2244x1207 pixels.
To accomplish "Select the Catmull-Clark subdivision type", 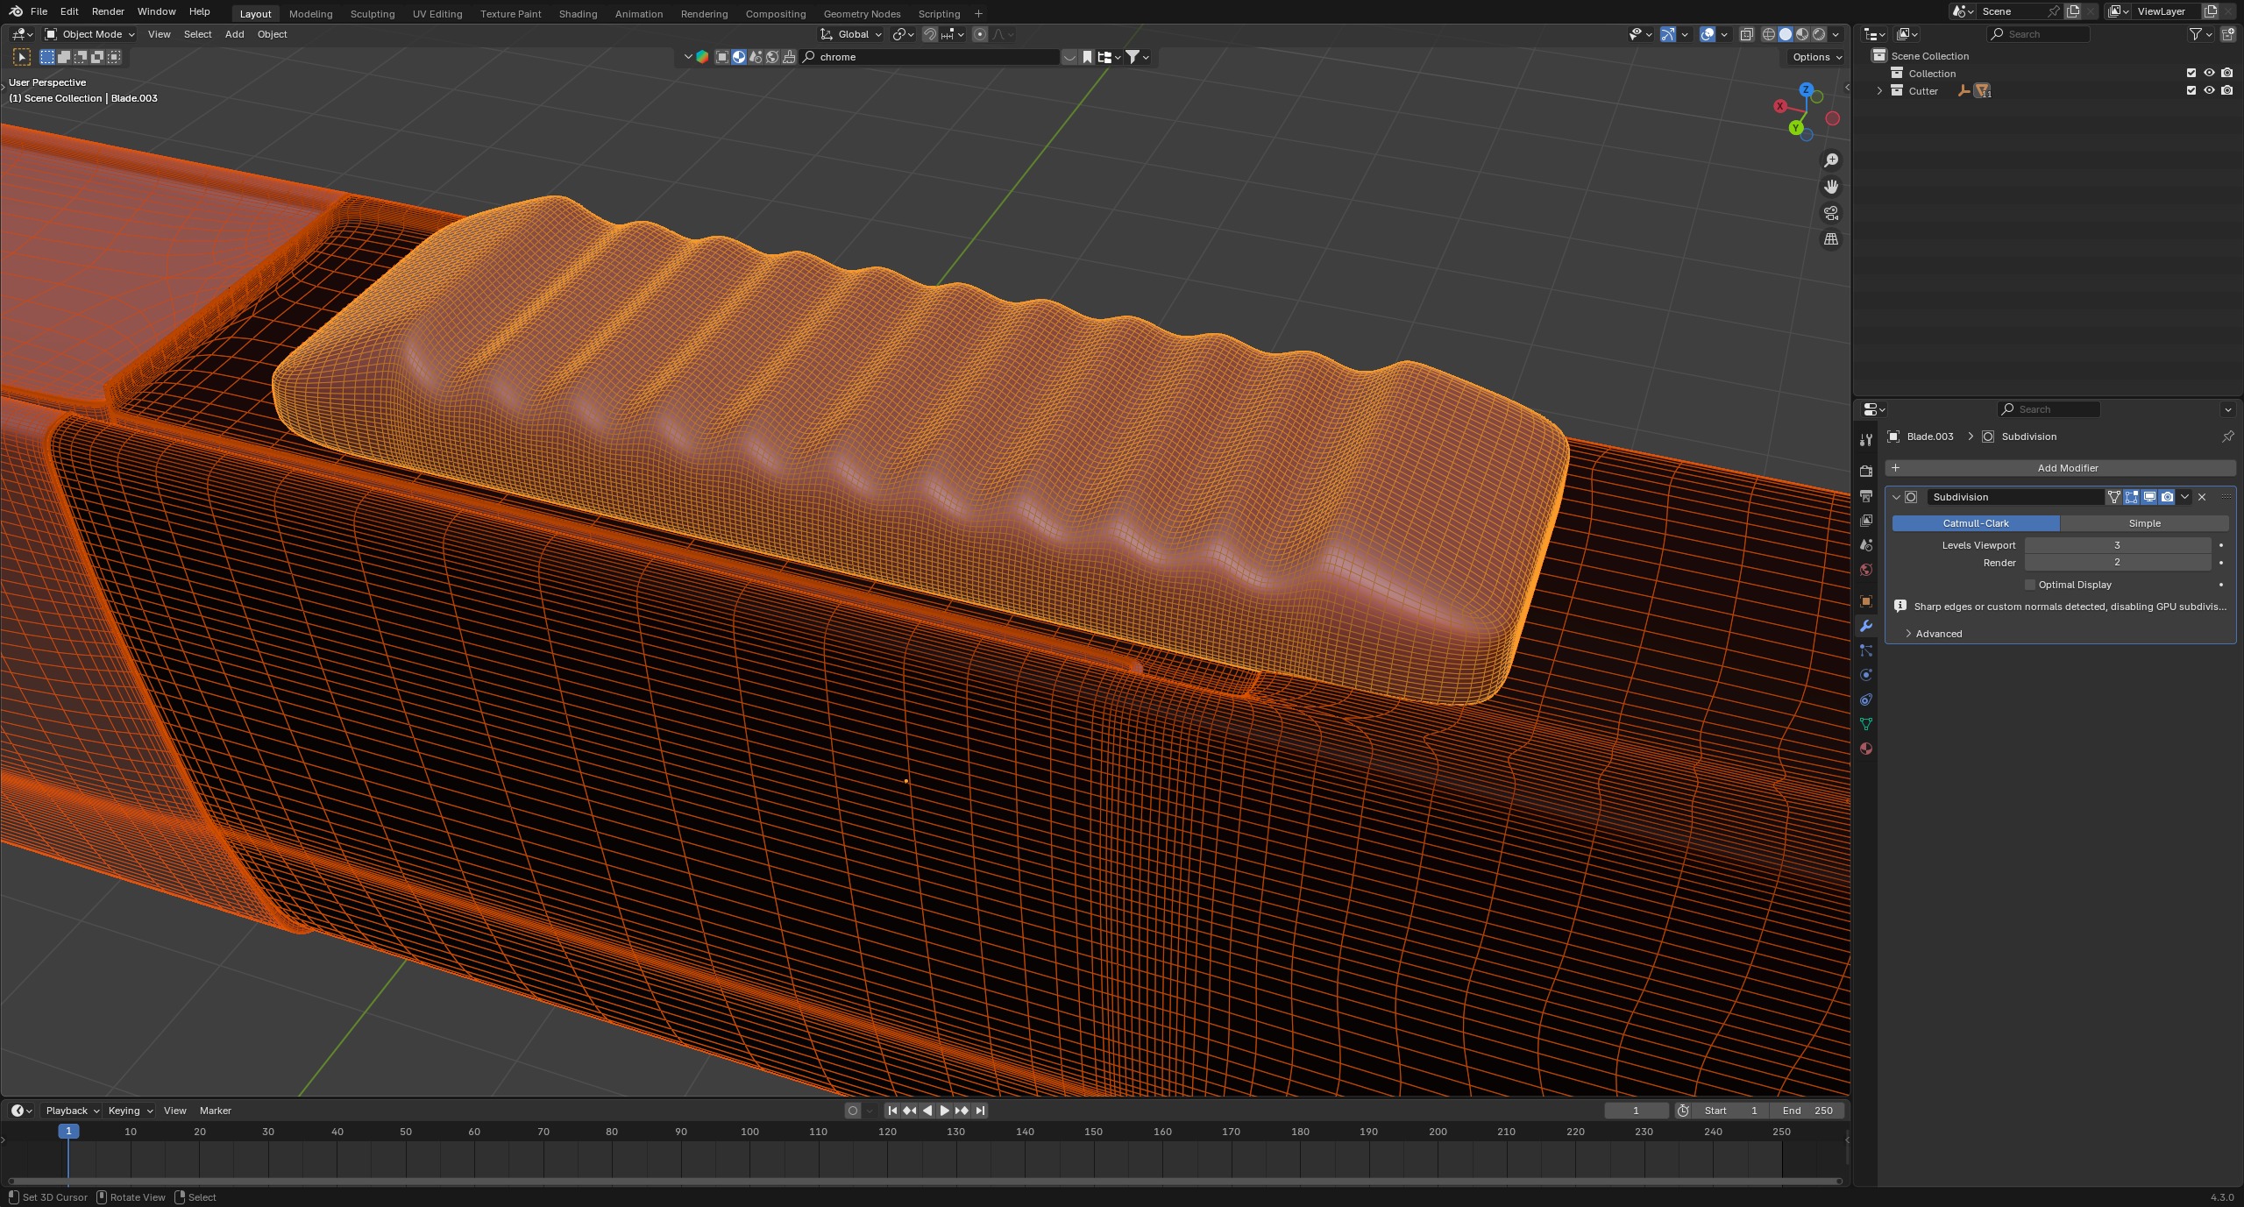I will [1976, 523].
